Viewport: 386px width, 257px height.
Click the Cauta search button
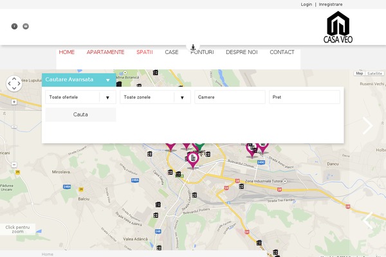tap(80, 114)
